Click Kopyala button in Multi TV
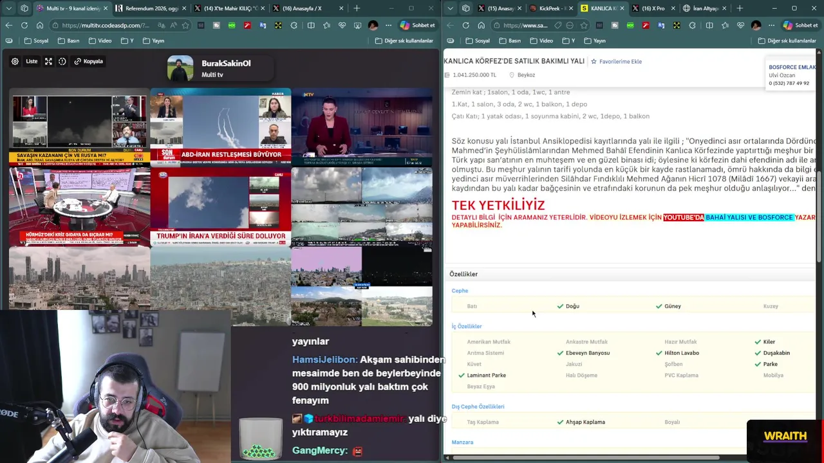This screenshot has width=824, height=463. [89, 61]
